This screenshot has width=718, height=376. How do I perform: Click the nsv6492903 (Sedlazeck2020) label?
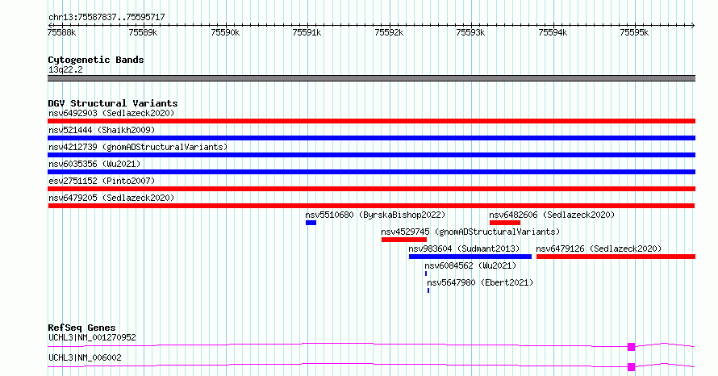coord(111,113)
